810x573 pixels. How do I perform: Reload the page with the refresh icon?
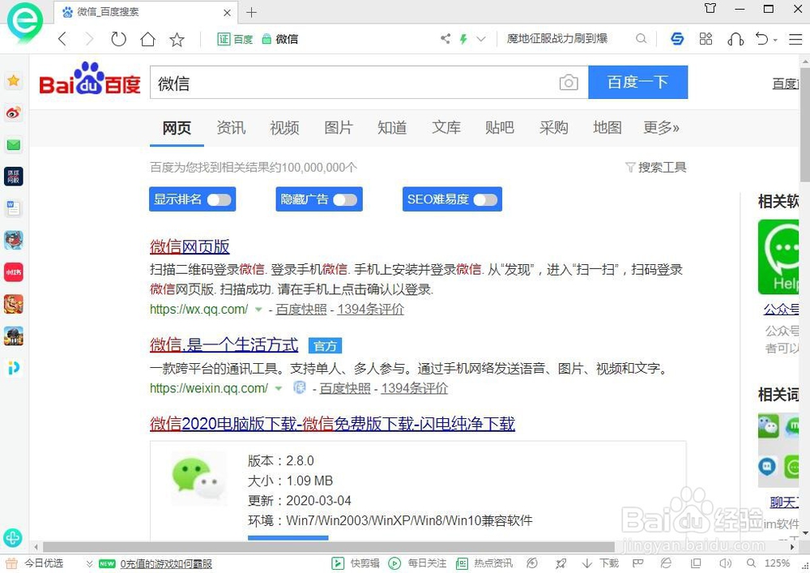click(x=118, y=39)
